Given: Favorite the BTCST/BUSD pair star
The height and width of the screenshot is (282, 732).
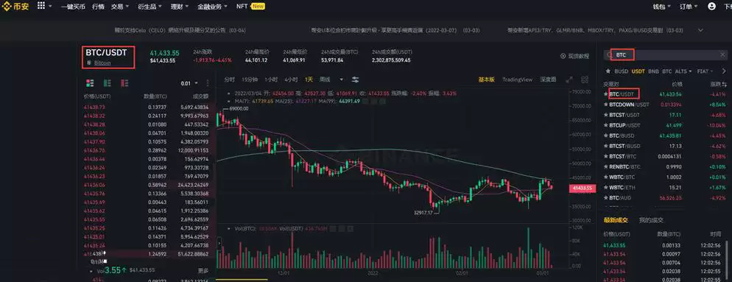Looking at the screenshot, I should [606, 146].
